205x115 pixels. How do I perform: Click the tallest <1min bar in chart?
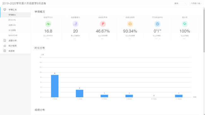click(55, 86)
